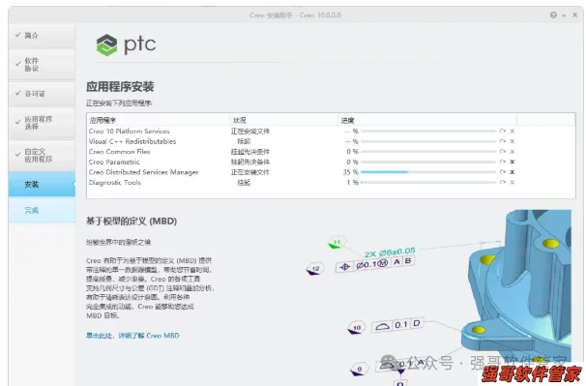Screen dimensions: 586x386
Task: Retry icon in the Diagnostic Tools row
Action: click(x=503, y=182)
